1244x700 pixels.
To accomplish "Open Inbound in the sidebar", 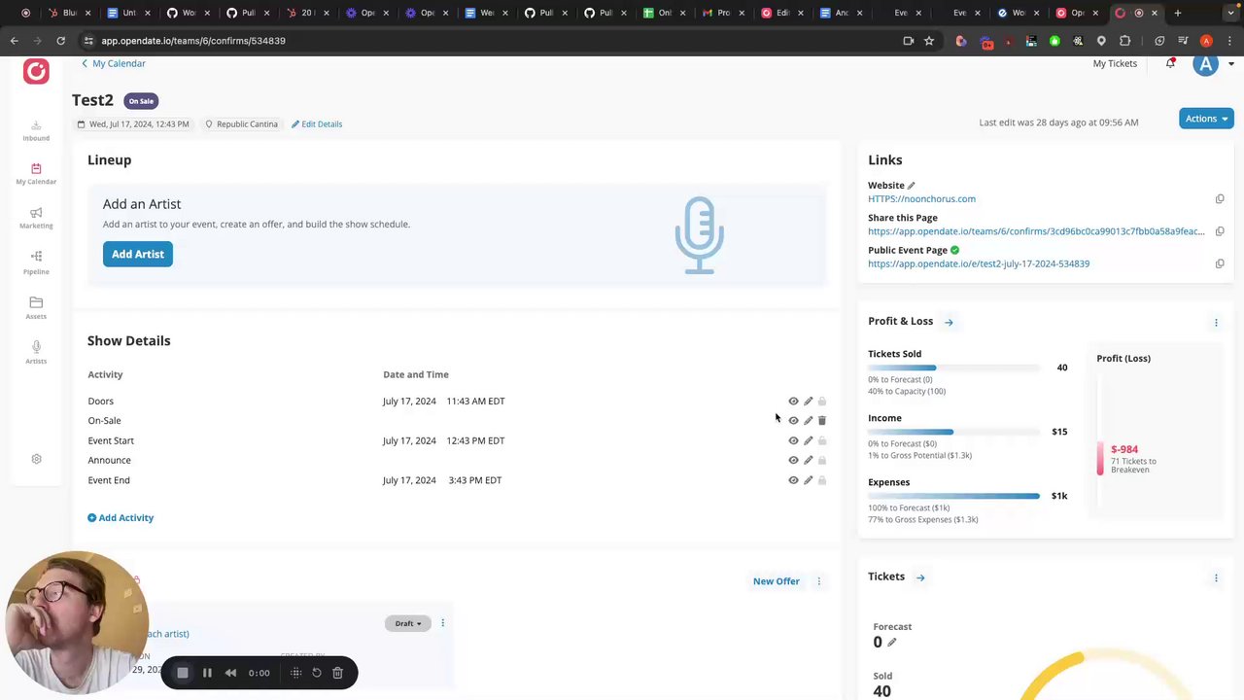I will point(36,130).
